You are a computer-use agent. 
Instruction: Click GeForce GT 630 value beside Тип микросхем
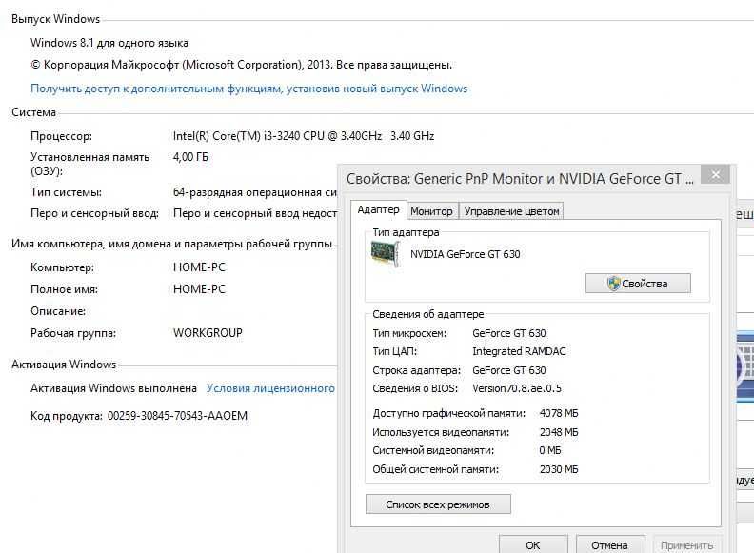coord(509,333)
